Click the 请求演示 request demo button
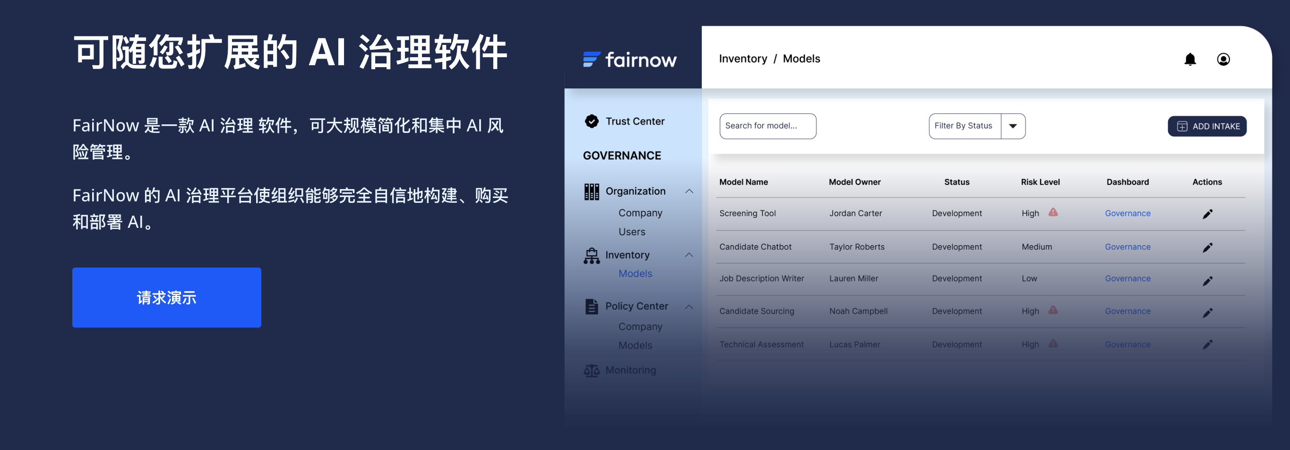This screenshot has height=450, width=1290. 166,298
